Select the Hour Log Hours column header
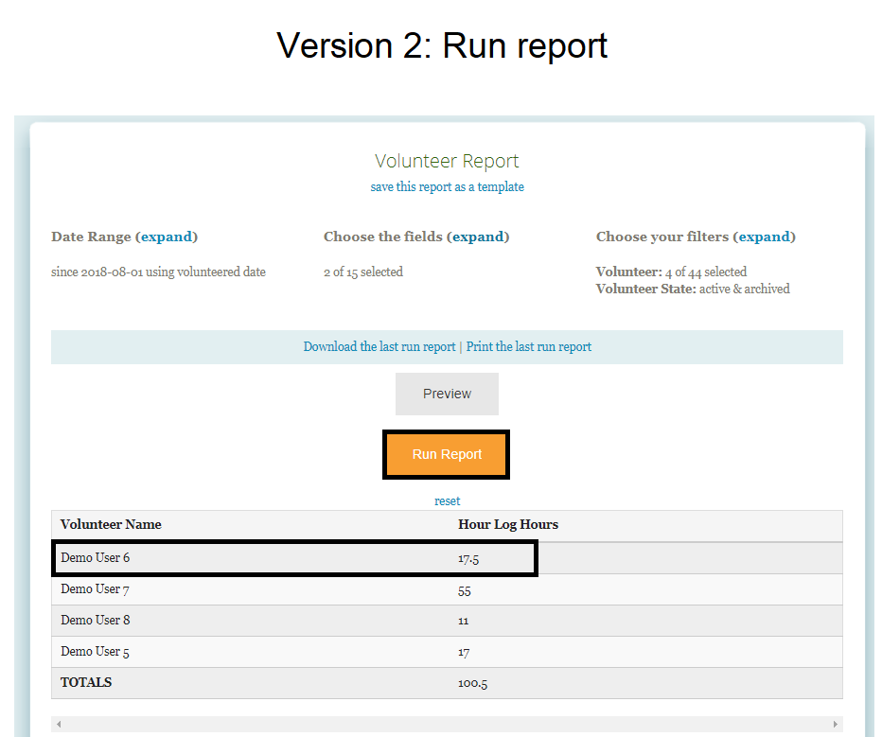The width and height of the screenshot is (882, 737). [508, 525]
